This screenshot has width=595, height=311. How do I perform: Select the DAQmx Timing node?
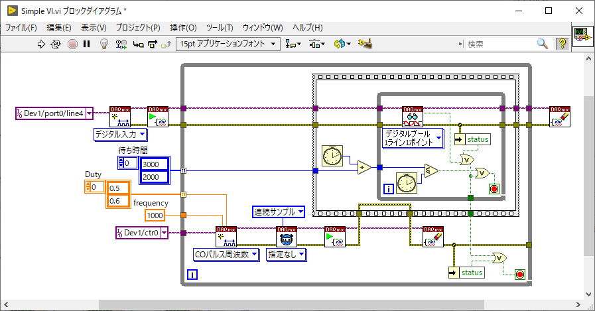point(287,237)
